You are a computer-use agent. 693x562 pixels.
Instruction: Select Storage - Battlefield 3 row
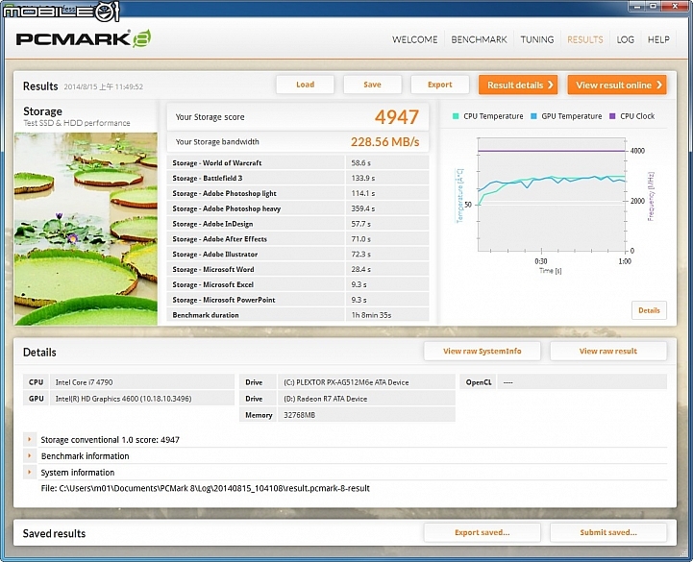coord(297,178)
